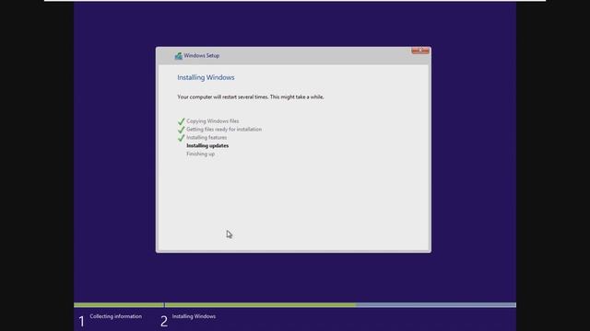Click the 'Windows Setup' title text
The height and width of the screenshot is (331, 590).
coord(202,55)
